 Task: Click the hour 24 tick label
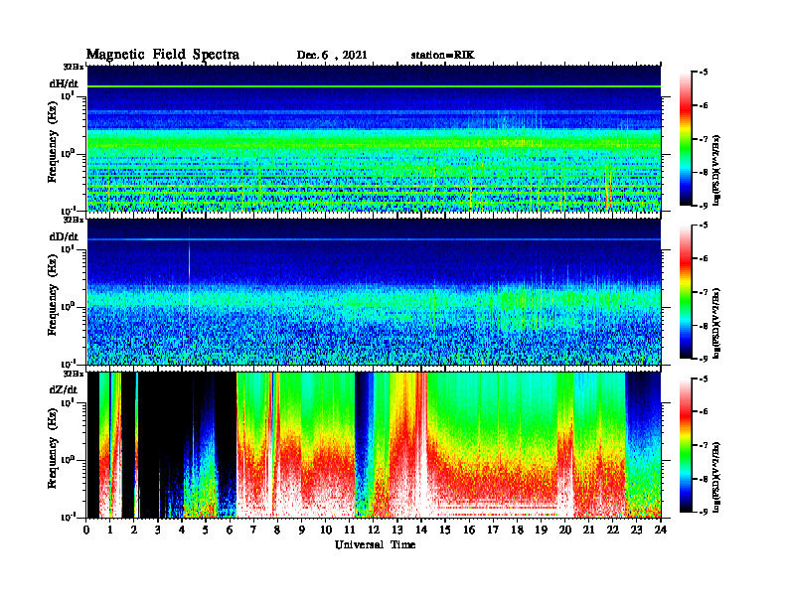[661, 530]
